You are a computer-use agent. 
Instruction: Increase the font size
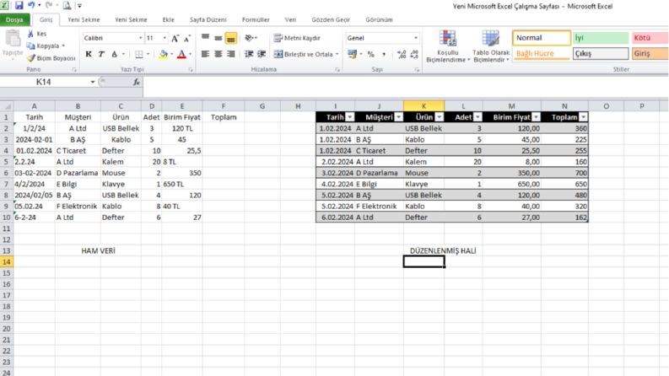coord(175,39)
